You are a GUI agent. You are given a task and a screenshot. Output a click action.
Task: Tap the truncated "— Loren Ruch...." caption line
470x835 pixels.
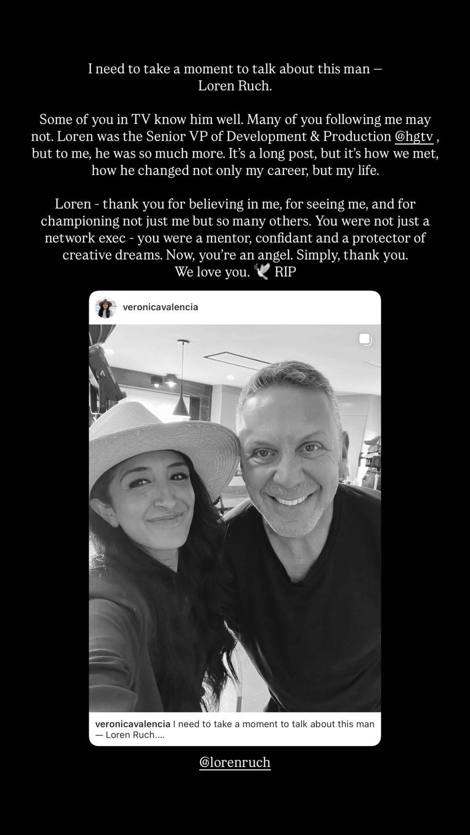(x=130, y=735)
